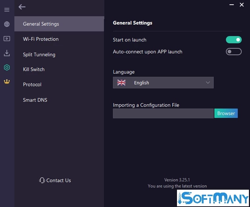The height and width of the screenshot is (207, 250).
Task: Expand the Language dropdown arrow
Action: click(208, 83)
